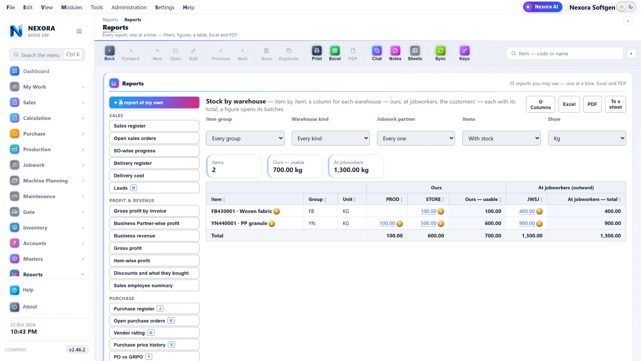This screenshot has width=641, height=361.
Task: Click 'A report of my own' button
Action: click(154, 103)
